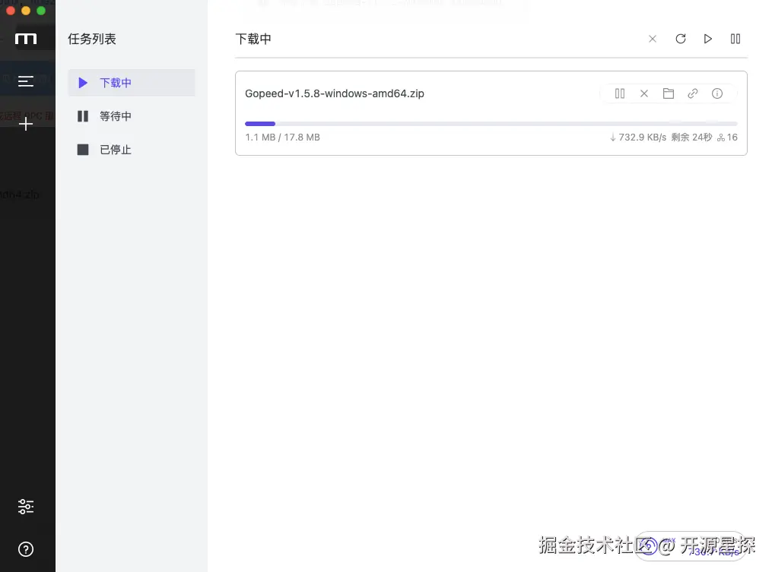Viewport: 772px width, 572px height.
Task: Click the download progress bar of the task
Action: (491, 123)
